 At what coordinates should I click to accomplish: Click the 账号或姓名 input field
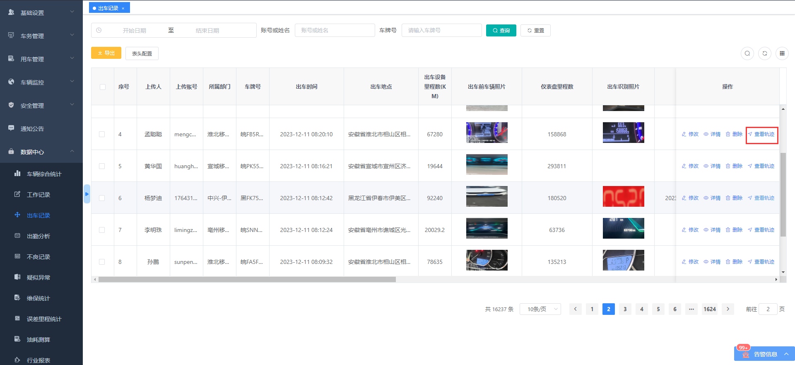[x=335, y=30]
